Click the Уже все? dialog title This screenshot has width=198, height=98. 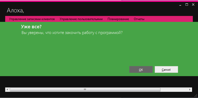[31, 27]
